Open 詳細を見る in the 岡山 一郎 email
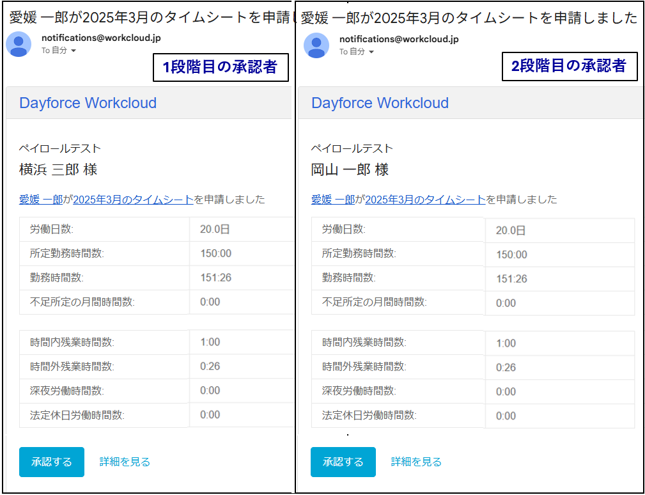Screen dimensions: 645x495 pos(416,462)
